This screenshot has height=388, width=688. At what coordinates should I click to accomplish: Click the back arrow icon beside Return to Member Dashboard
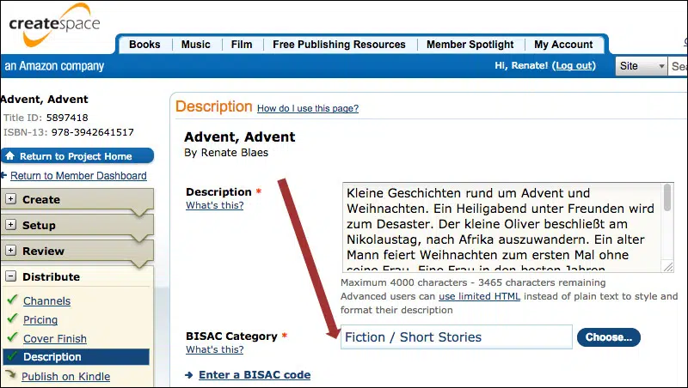pos(5,176)
